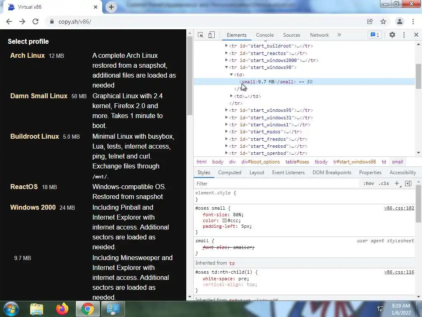Image resolution: width=422 pixels, height=317 pixels.
Task: Expand tr start_buildroot node
Action: [226, 46]
